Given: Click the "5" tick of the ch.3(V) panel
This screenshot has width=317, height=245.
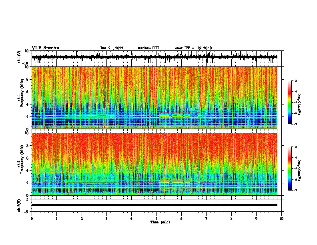Looking at the screenshot, I should (28, 199).
